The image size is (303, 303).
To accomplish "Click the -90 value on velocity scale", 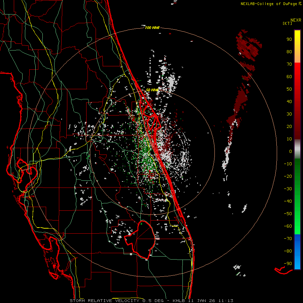I will tap(288, 264).
